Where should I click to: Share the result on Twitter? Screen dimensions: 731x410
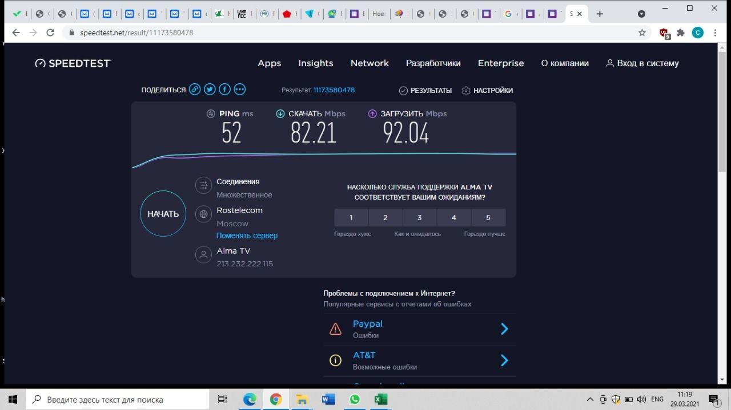coord(210,90)
